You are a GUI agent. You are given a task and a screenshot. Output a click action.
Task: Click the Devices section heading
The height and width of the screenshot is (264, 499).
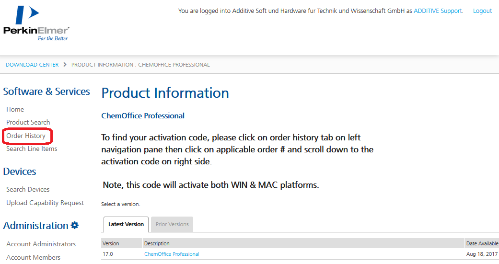[20, 172]
